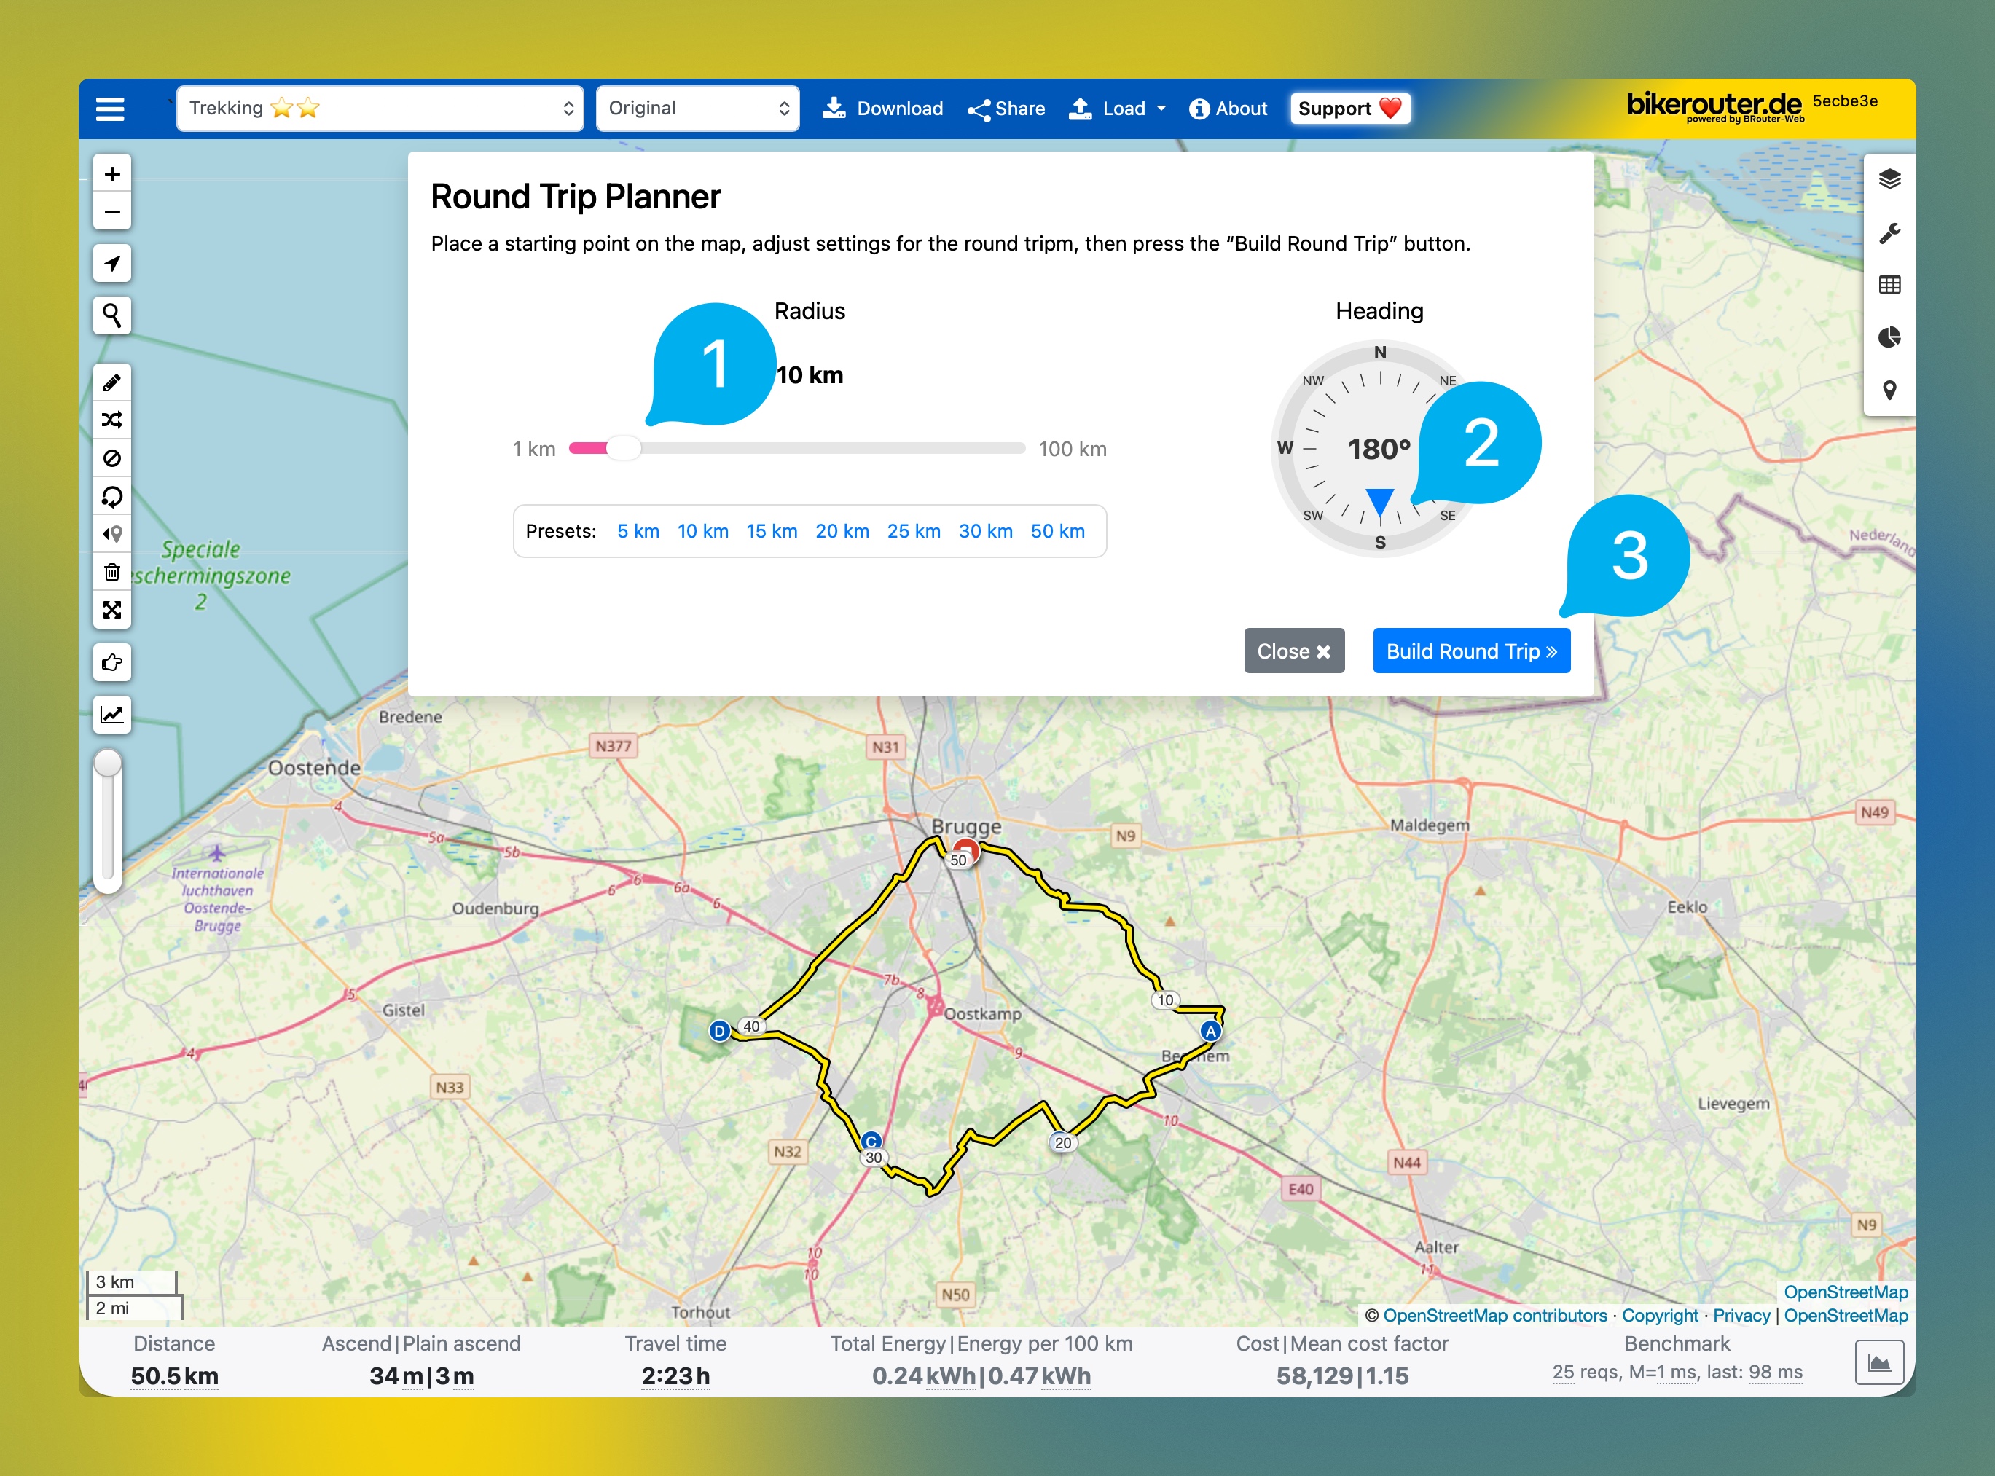Open the round trip loop tool
The image size is (1995, 1476).
click(111, 496)
